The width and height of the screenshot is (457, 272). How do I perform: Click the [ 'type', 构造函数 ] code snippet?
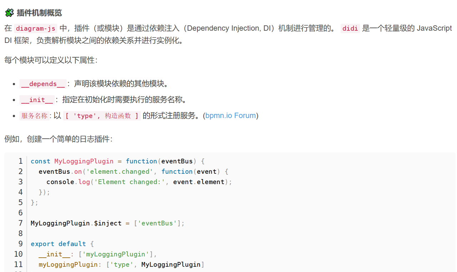coord(102,116)
